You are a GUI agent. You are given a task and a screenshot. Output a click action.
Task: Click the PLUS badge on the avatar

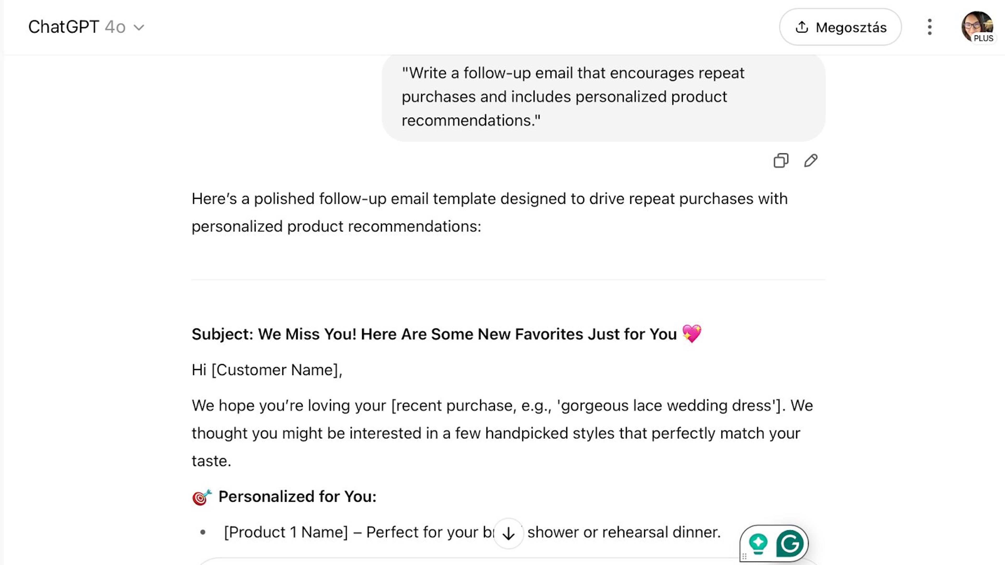coord(984,39)
